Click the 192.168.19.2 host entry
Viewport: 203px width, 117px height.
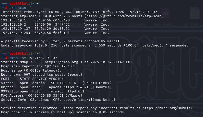click(10, 25)
